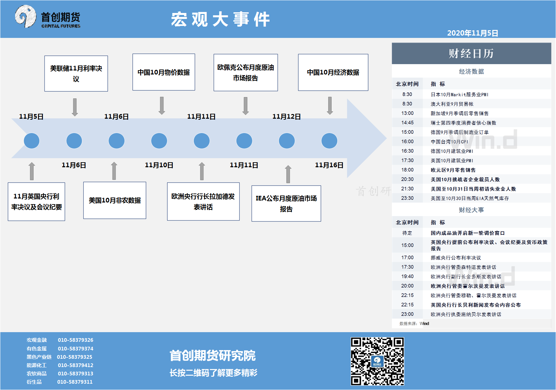The height and width of the screenshot is (390, 556).
Task: Click the 黑色产业链 phone 010-58379325
Action: [75, 357]
